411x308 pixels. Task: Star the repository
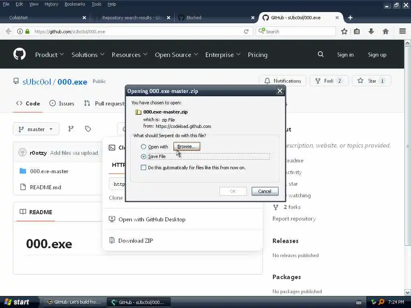[x=371, y=81]
